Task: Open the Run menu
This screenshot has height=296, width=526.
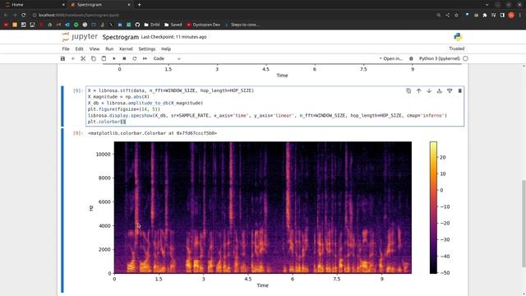Action: click(x=109, y=49)
